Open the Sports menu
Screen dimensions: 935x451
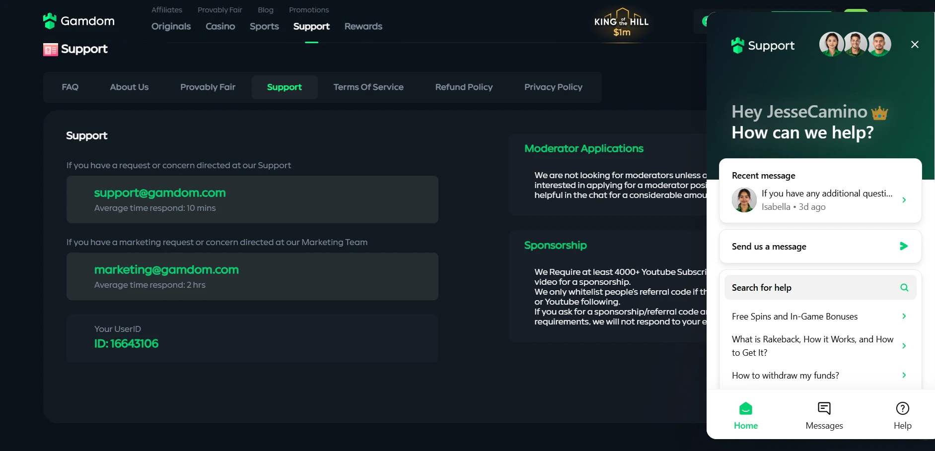(x=264, y=26)
